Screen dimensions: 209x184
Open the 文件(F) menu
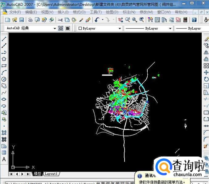click(x=15, y=12)
